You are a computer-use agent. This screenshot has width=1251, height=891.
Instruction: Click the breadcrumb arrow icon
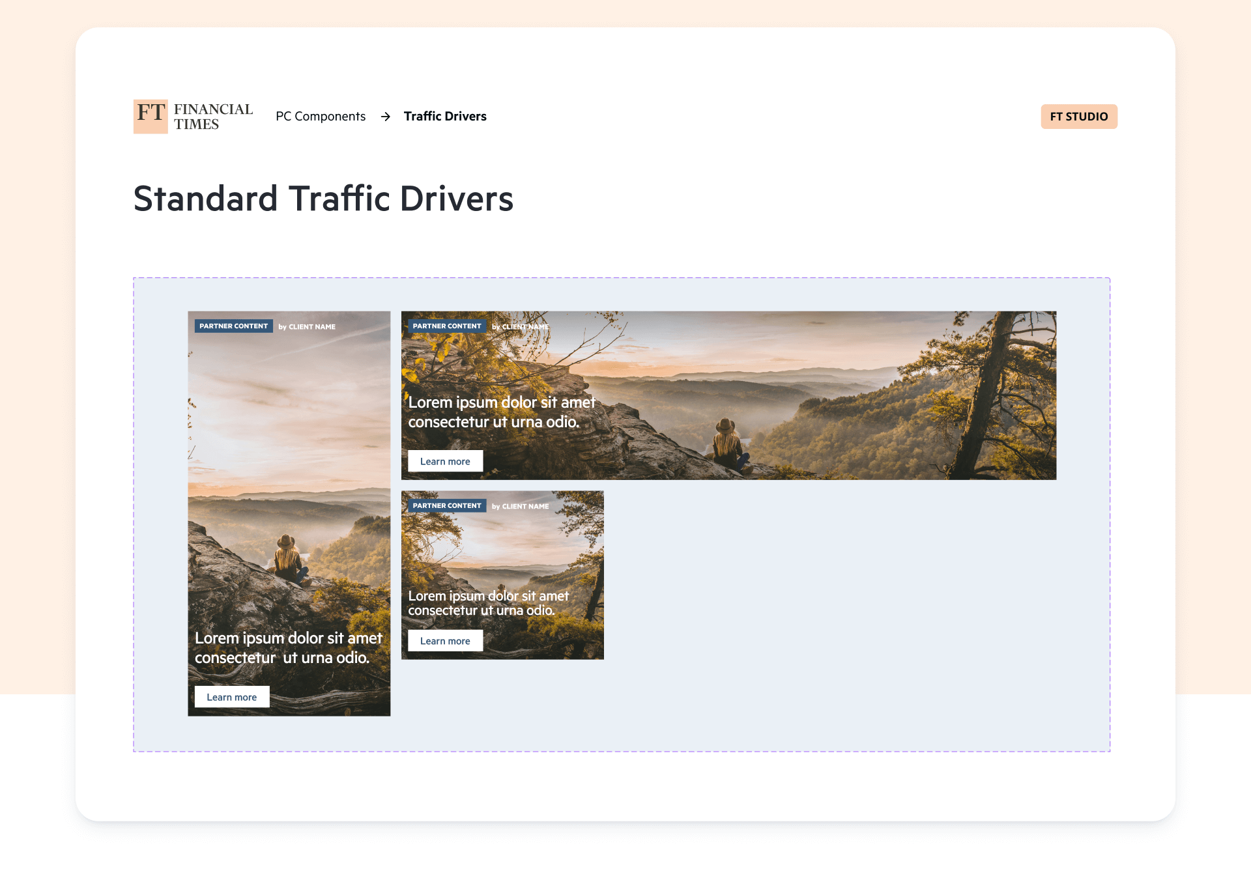386,117
